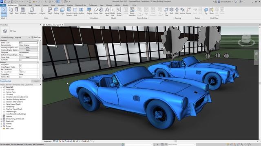Toggle the Sun Path checkbox

click(x=20, y=60)
